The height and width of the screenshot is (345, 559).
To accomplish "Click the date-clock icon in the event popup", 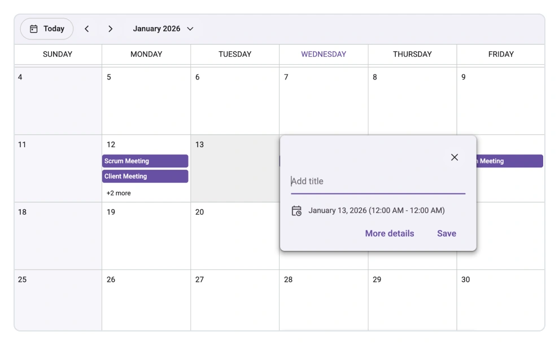I will [296, 210].
